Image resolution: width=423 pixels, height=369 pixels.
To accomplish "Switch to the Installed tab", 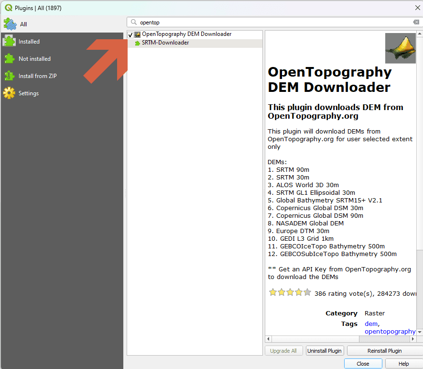I will coord(62,41).
